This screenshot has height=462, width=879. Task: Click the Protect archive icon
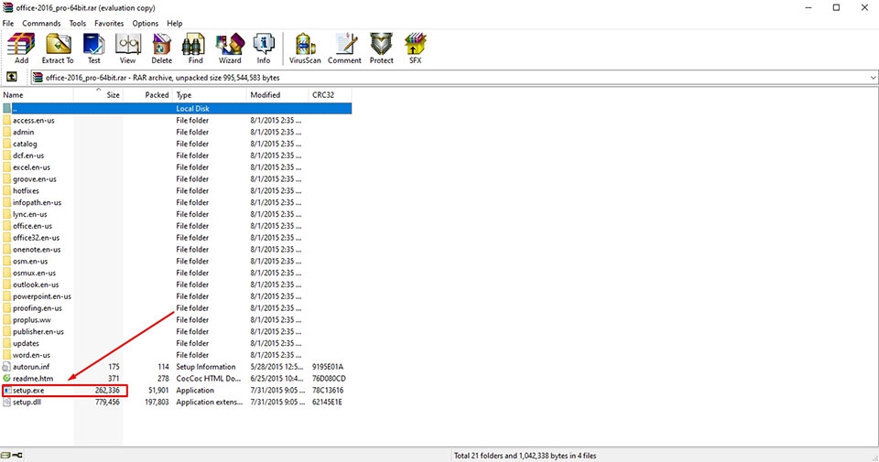(x=381, y=48)
